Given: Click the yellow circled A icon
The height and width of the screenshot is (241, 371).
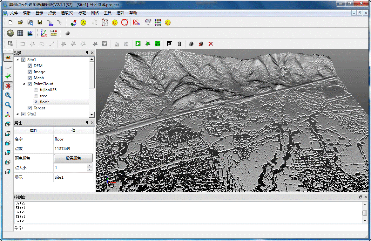Looking at the screenshot, I should (x=83, y=23).
